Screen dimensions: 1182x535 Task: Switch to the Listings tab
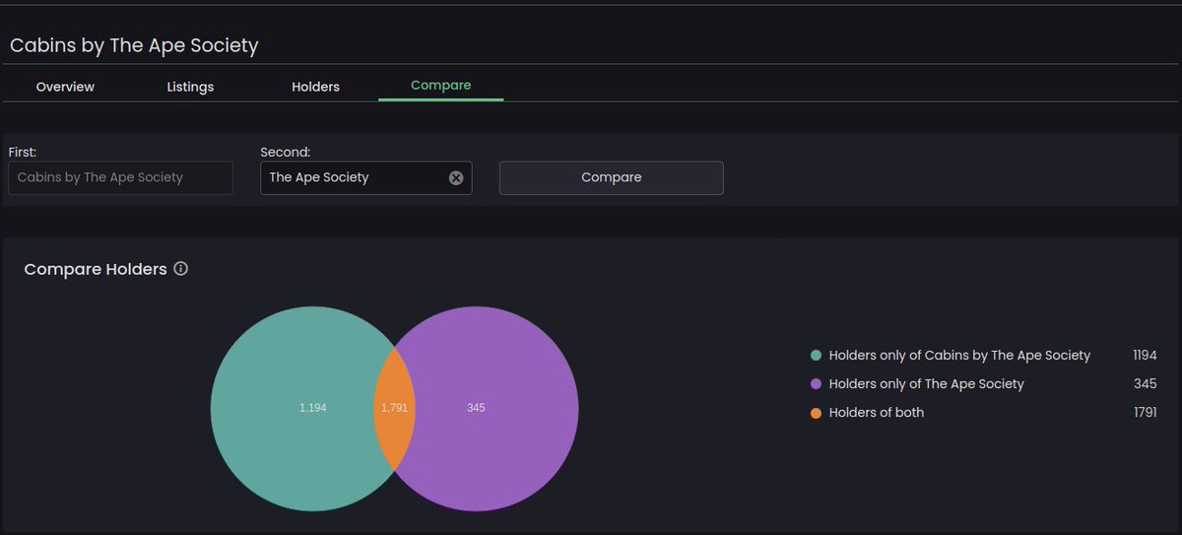coord(190,87)
